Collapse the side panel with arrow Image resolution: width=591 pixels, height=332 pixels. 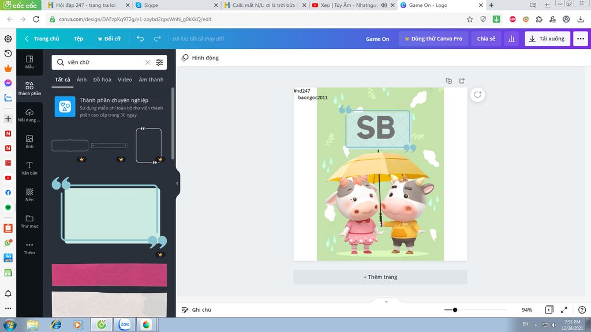pos(177,183)
